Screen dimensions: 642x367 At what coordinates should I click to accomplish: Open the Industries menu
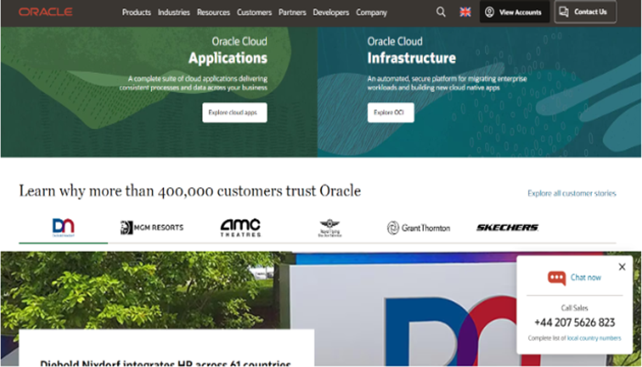pyautogui.click(x=173, y=12)
